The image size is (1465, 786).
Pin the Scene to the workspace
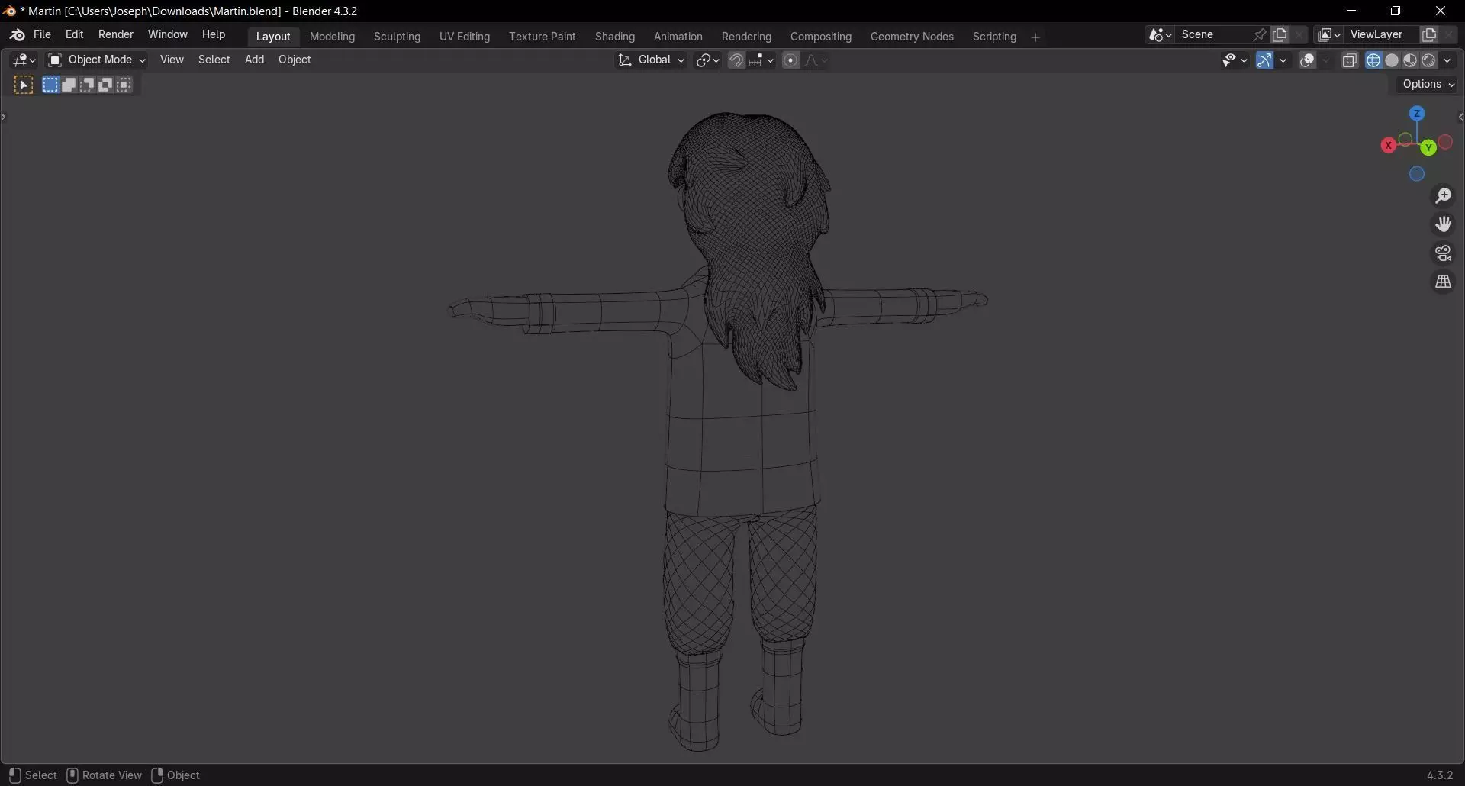(x=1260, y=35)
